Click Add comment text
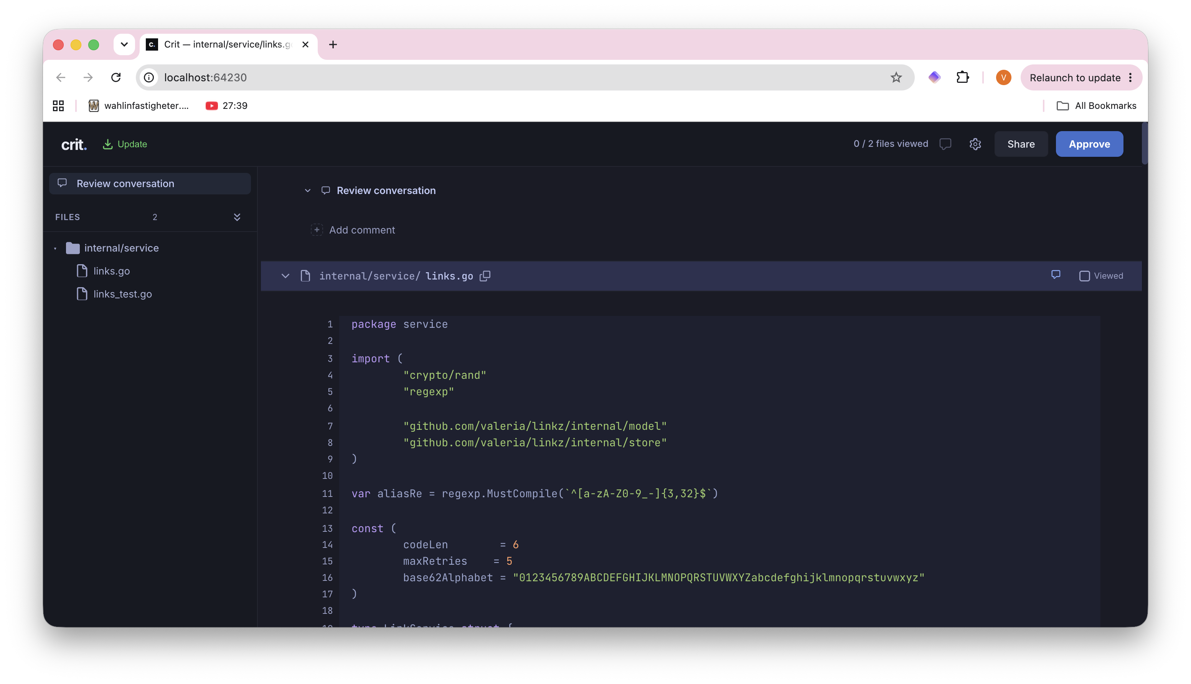The image size is (1191, 684). [362, 230]
